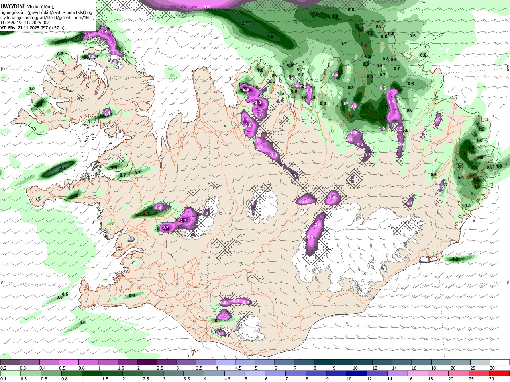The width and height of the screenshot is (510, 382).
Task: Click the '(+57 h)' forecast offset text
Action: point(57,28)
